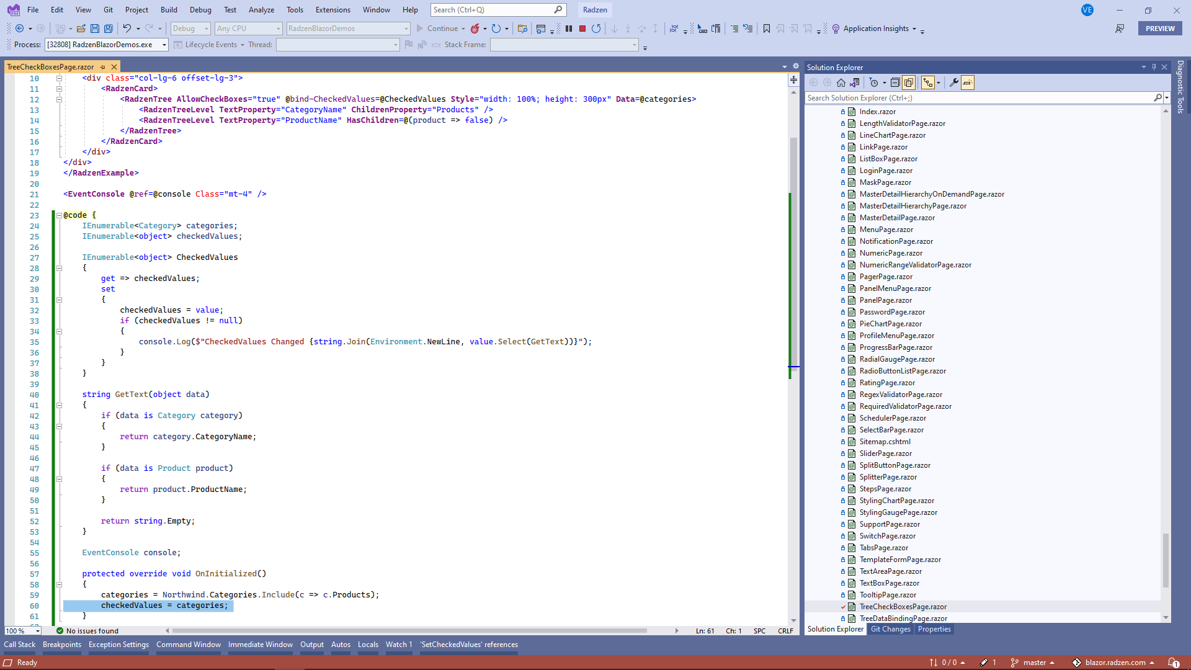The width and height of the screenshot is (1191, 670).
Task: Toggle Preview Selected Items in Solution Explorer
Action: [909, 82]
